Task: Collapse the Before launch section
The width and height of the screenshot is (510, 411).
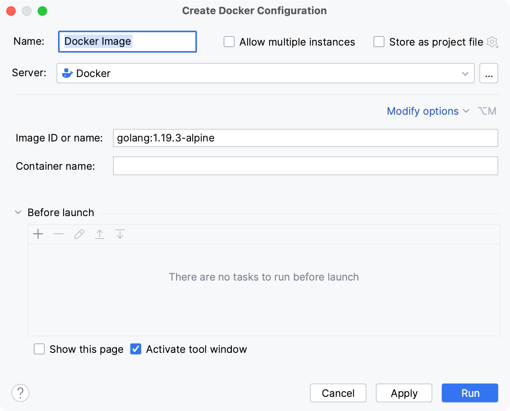Action: pyautogui.click(x=18, y=212)
